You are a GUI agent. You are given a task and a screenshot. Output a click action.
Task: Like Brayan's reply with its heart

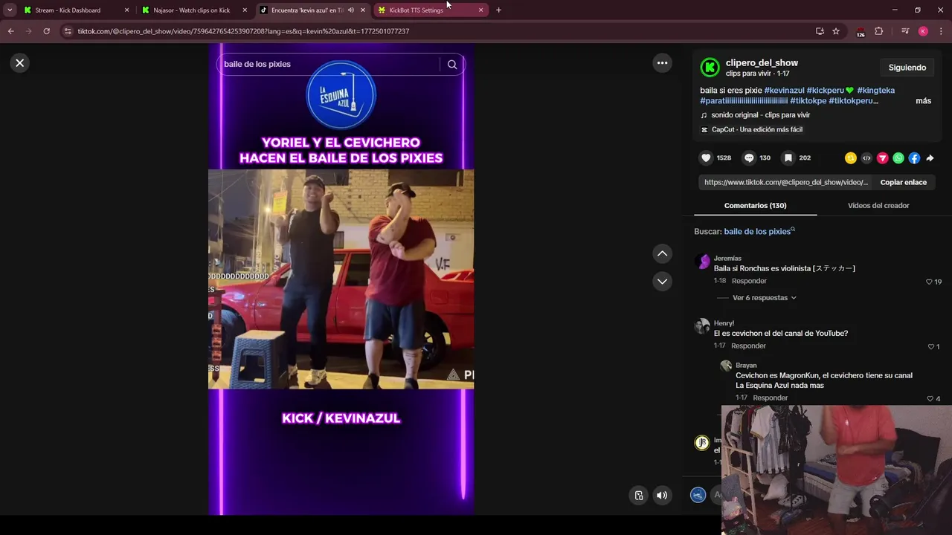coord(930,399)
